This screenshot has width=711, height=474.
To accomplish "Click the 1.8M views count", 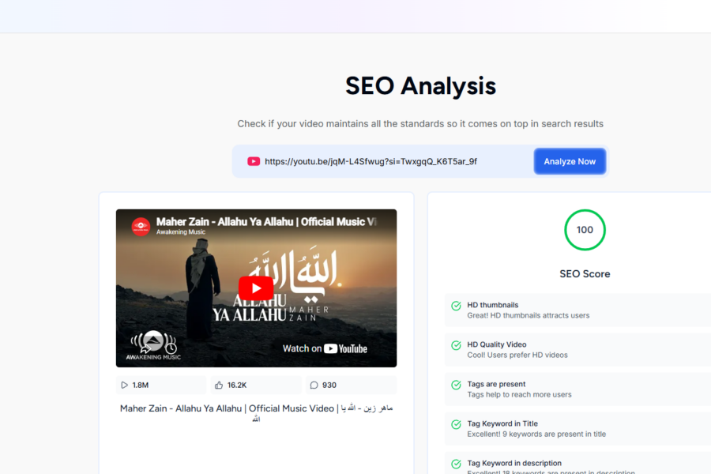I will tap(141, 385).
